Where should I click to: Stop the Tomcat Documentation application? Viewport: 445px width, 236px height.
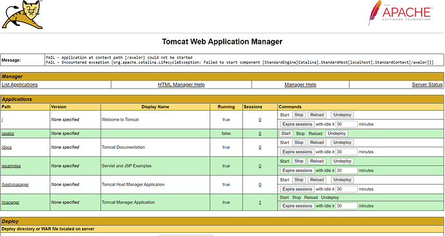299,143
